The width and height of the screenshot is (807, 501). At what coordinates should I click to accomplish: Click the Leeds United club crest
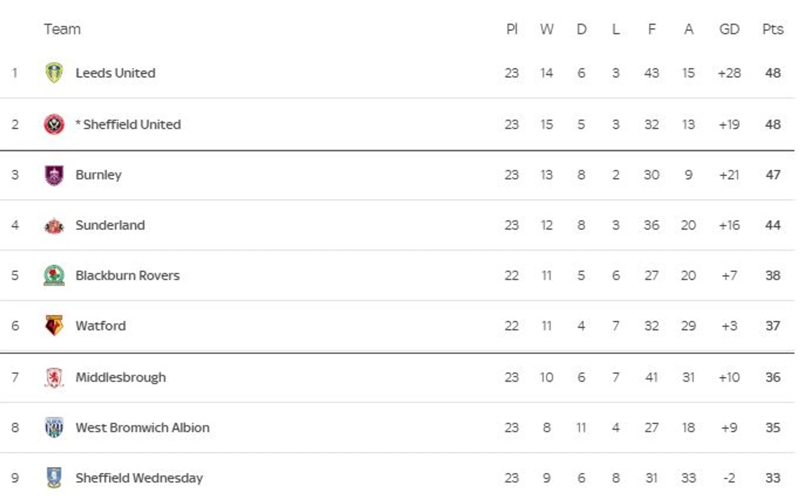tap(54, 73)
